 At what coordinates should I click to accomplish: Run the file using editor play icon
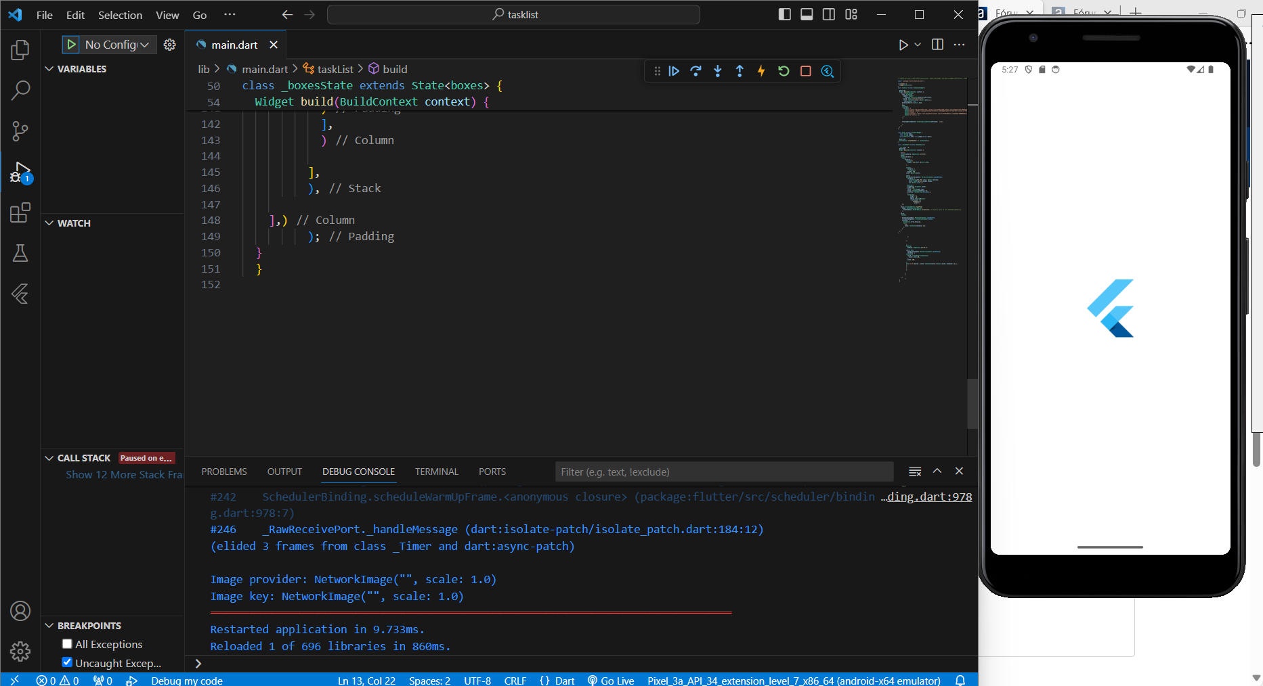903,45
